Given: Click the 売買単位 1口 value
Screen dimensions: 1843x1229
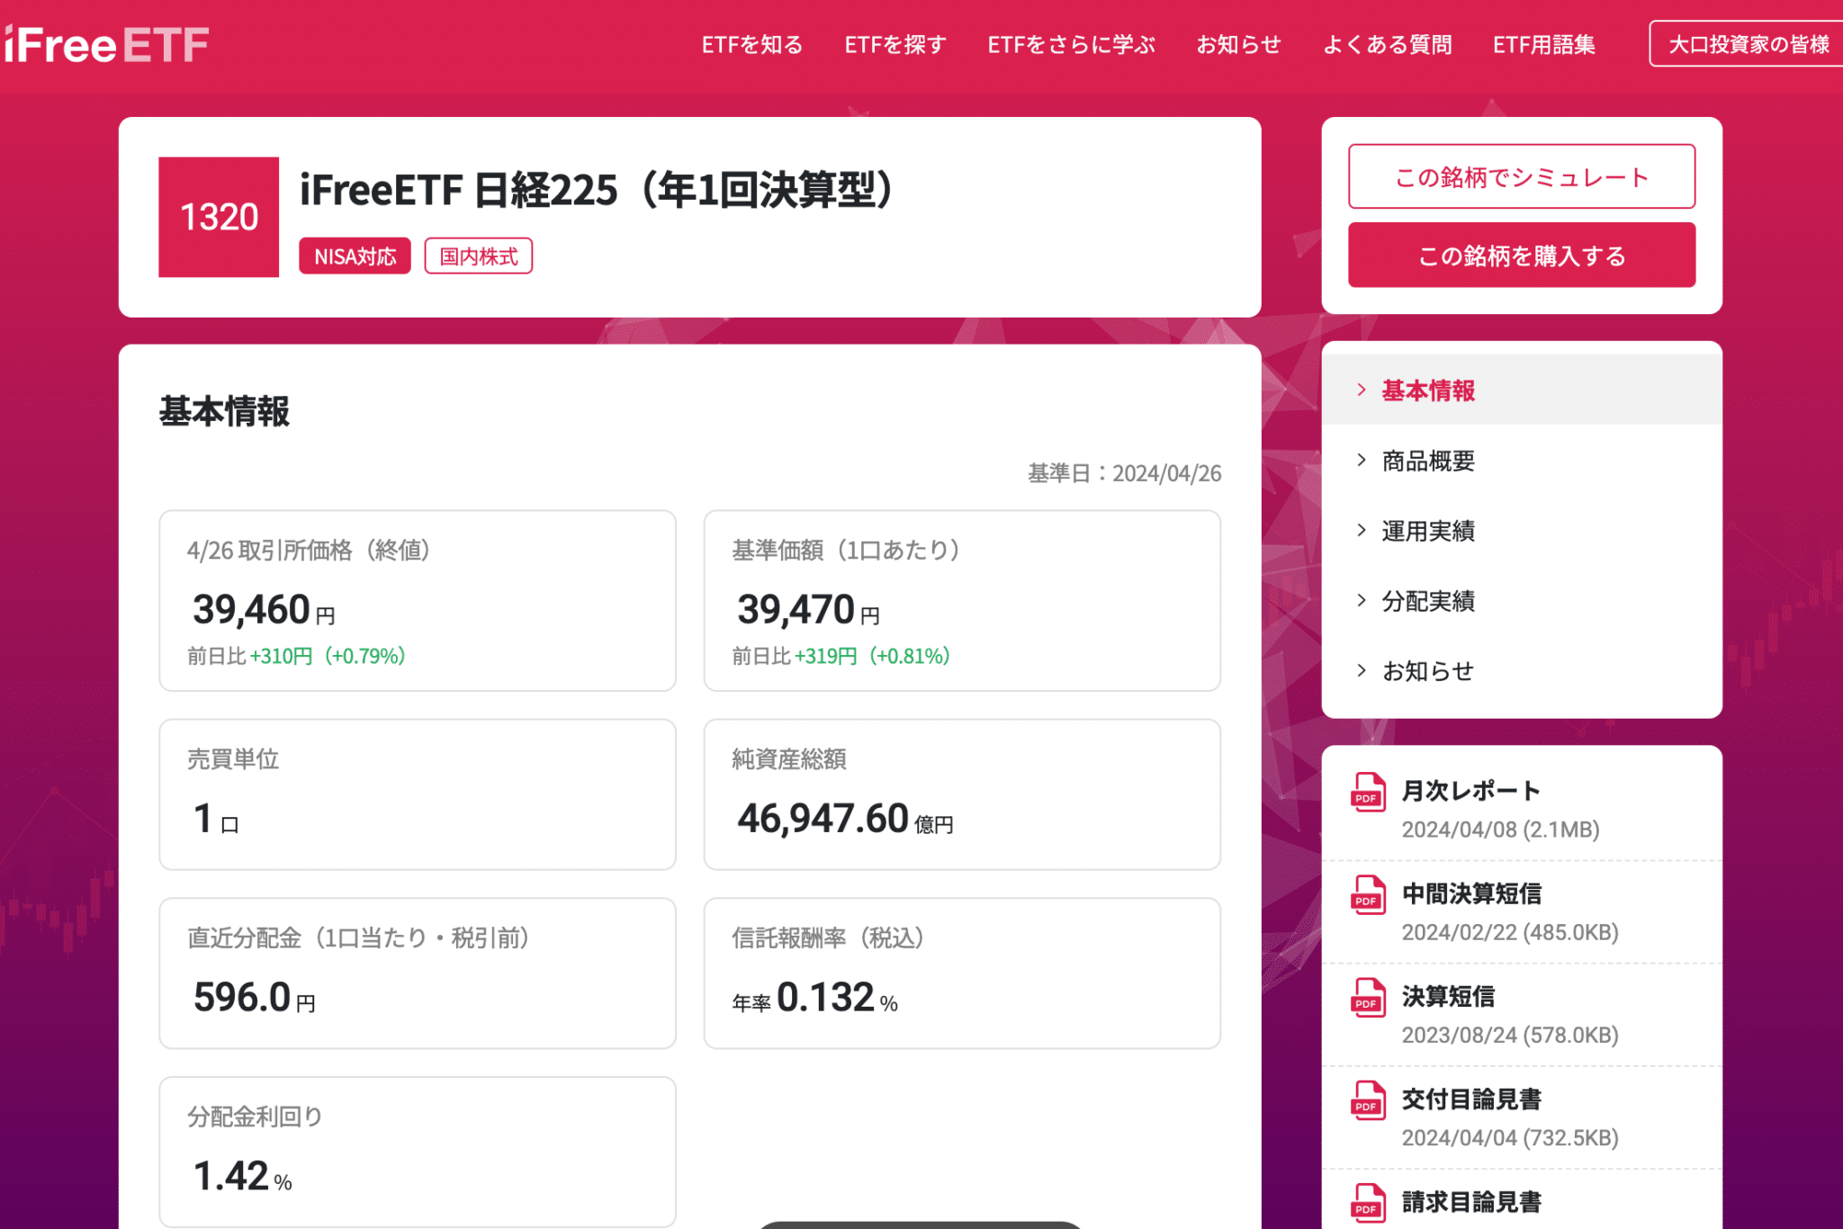Looking at the screenshot, I should click(216, 819).
